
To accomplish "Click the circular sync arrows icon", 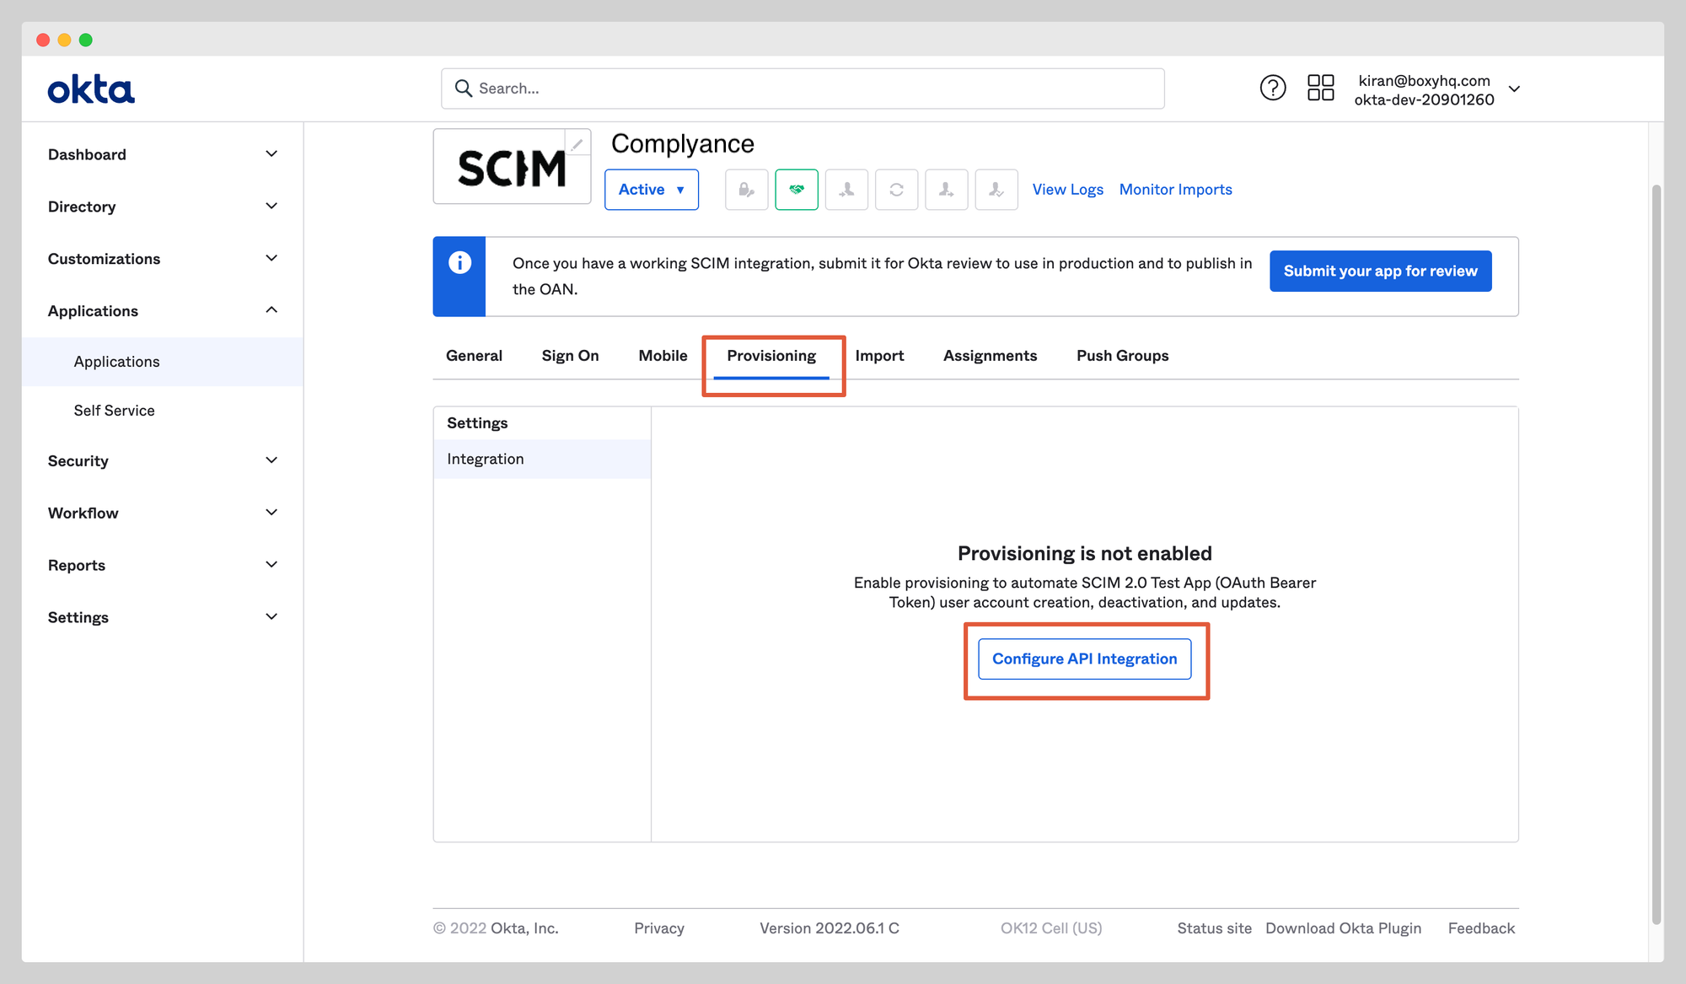I will (896, 190).
